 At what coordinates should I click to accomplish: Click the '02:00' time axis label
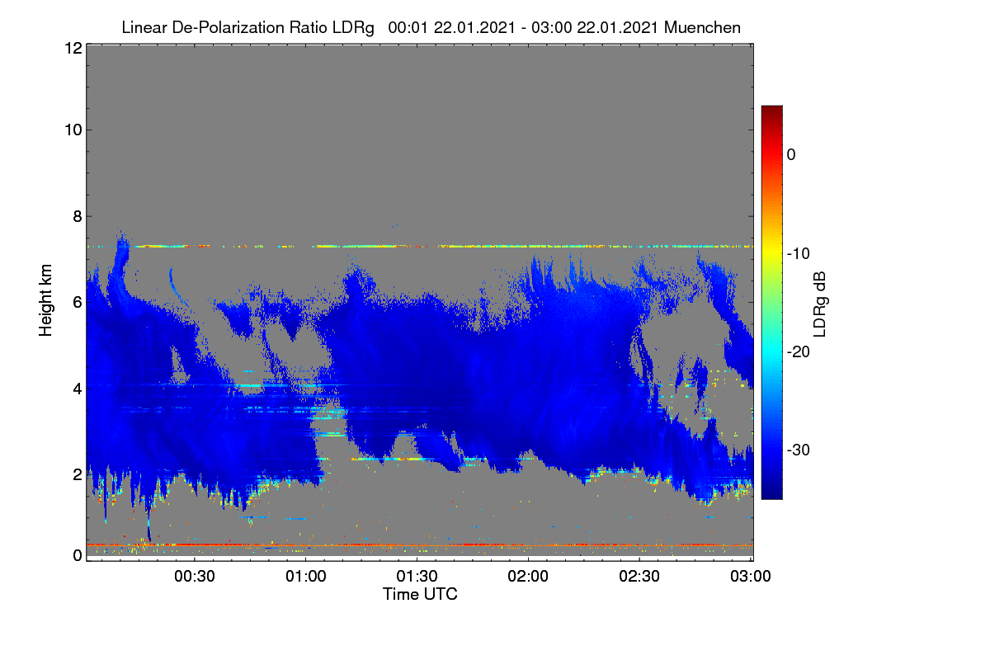[x=528, y=577]
